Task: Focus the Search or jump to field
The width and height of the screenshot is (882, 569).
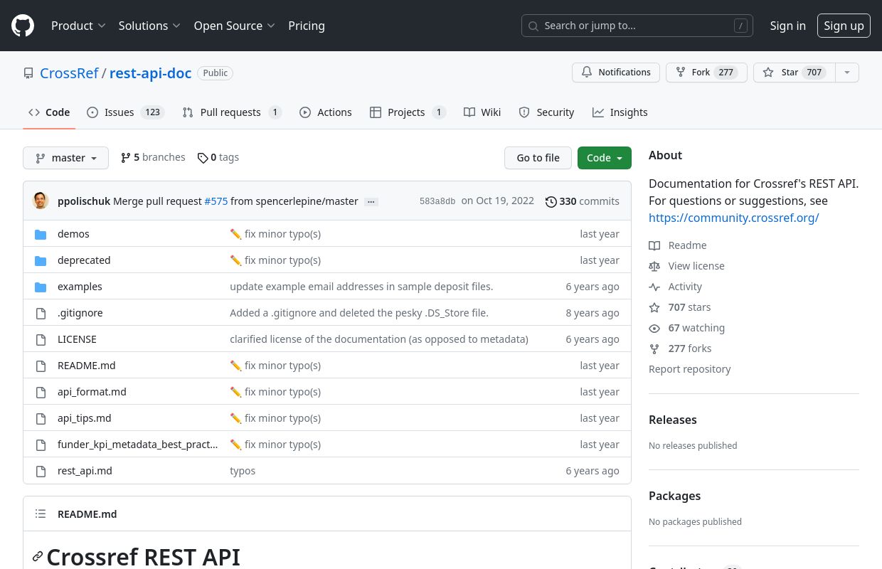Action: click(x=637, y=26)
